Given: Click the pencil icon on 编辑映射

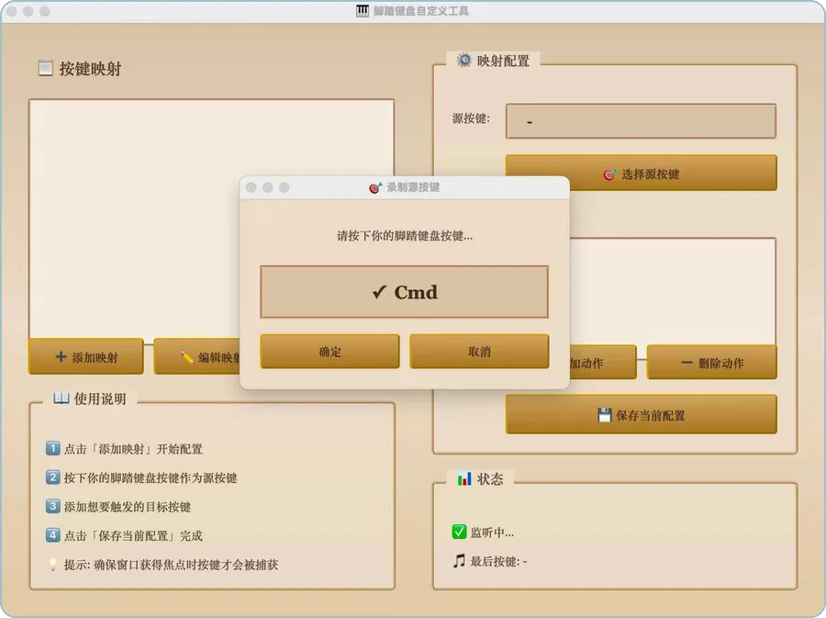Looking at the screenshot, I should [186, 357].
